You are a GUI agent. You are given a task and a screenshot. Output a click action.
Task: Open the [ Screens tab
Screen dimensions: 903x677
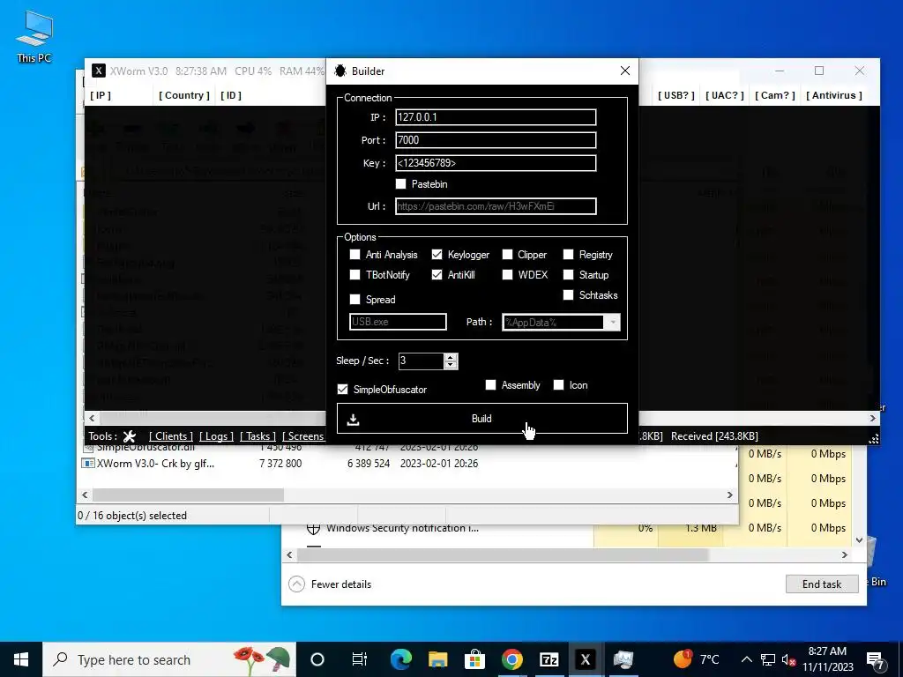[x=303, y=436]
